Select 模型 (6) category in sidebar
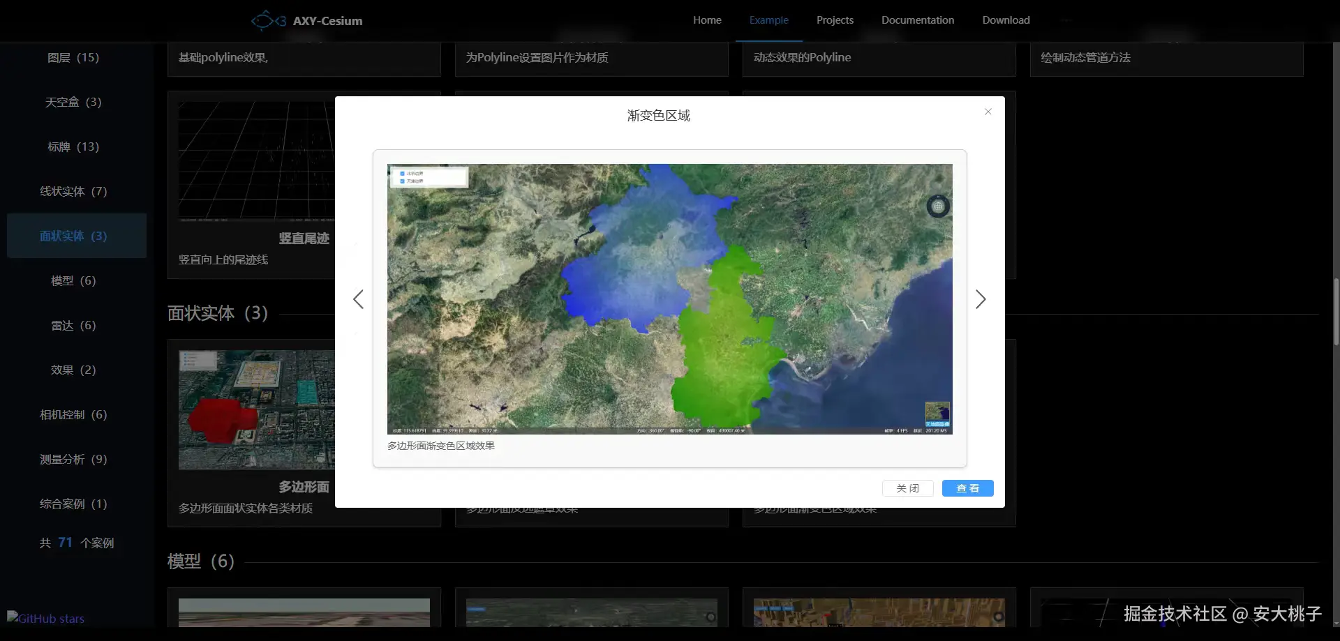 tap(73, 280)
